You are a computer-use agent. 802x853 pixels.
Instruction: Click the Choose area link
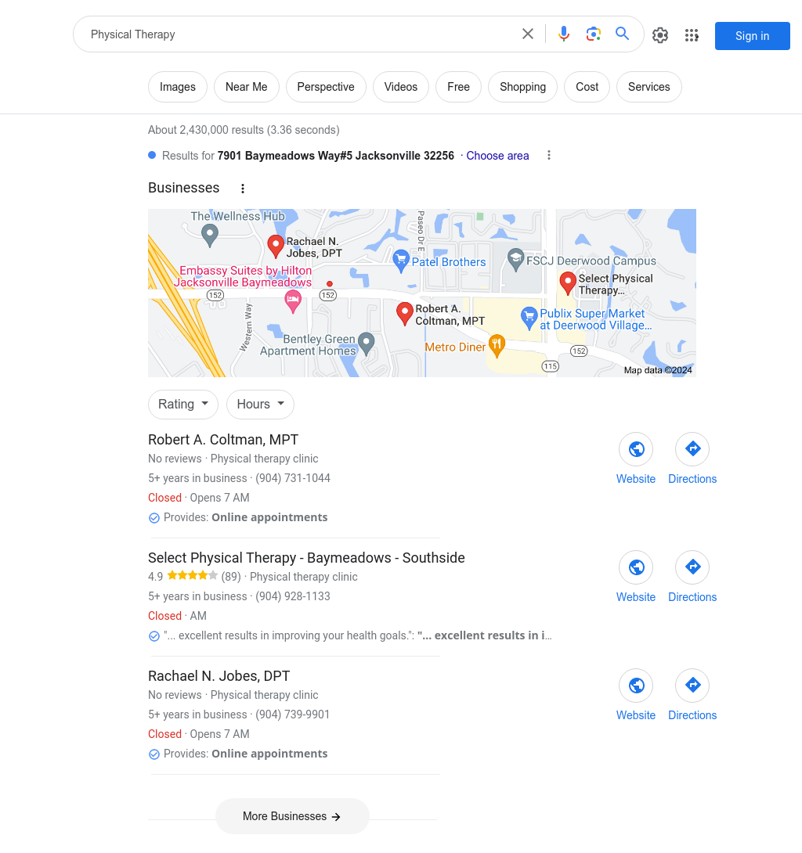pos(497,156)
